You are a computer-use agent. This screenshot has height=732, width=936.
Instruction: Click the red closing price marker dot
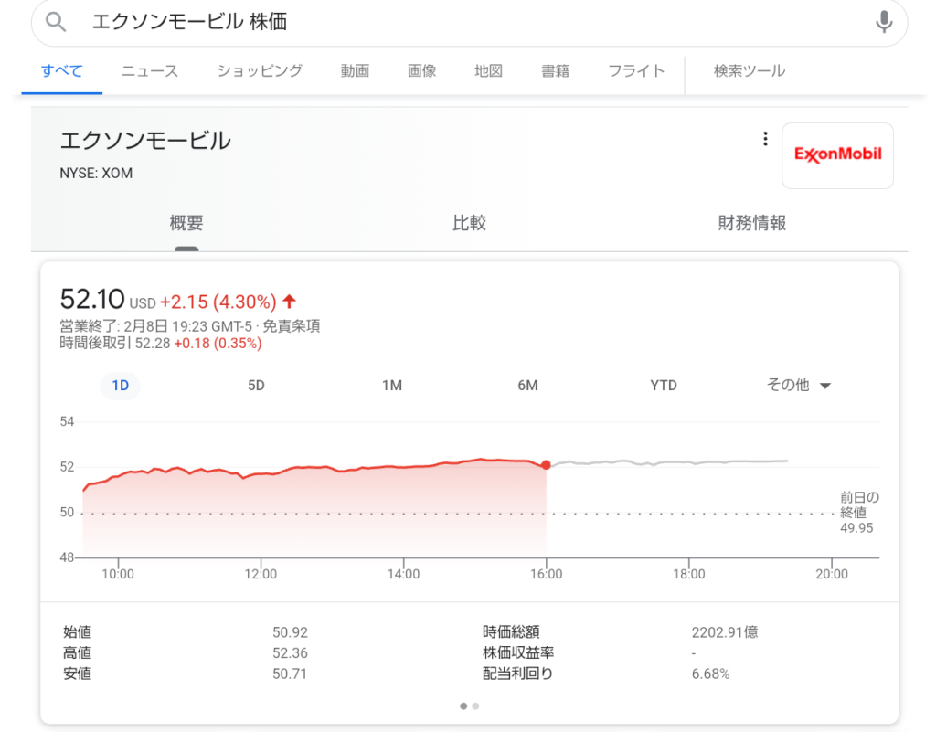tap(546, 465)
